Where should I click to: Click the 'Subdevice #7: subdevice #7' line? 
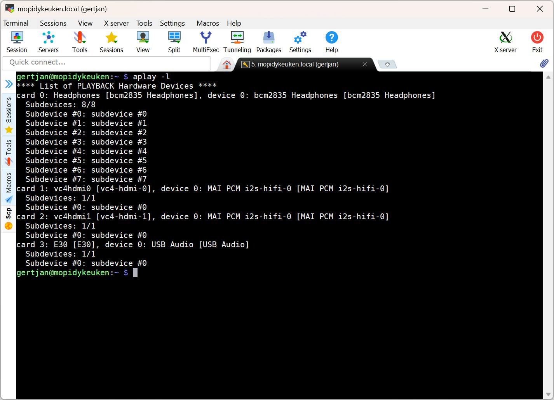[x=86, y=179]
